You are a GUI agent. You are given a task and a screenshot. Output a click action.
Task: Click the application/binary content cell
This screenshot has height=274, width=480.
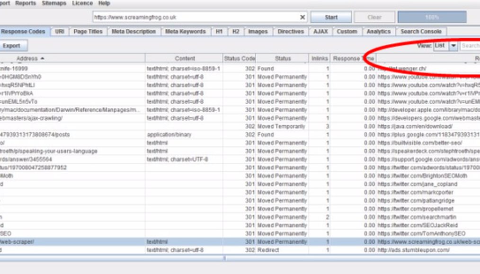tap(184, 135)
